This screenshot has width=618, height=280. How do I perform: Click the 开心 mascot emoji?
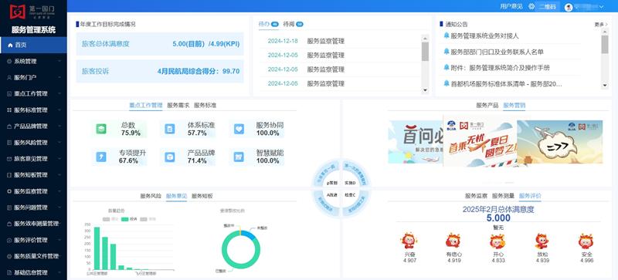point(497,240)
